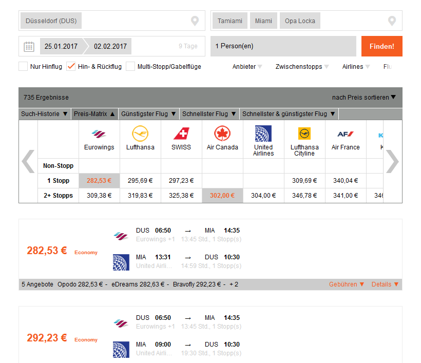Select Eurowings 2+ Stopps 309,38 €
This screenshot has width=421, height=363.
99,196
